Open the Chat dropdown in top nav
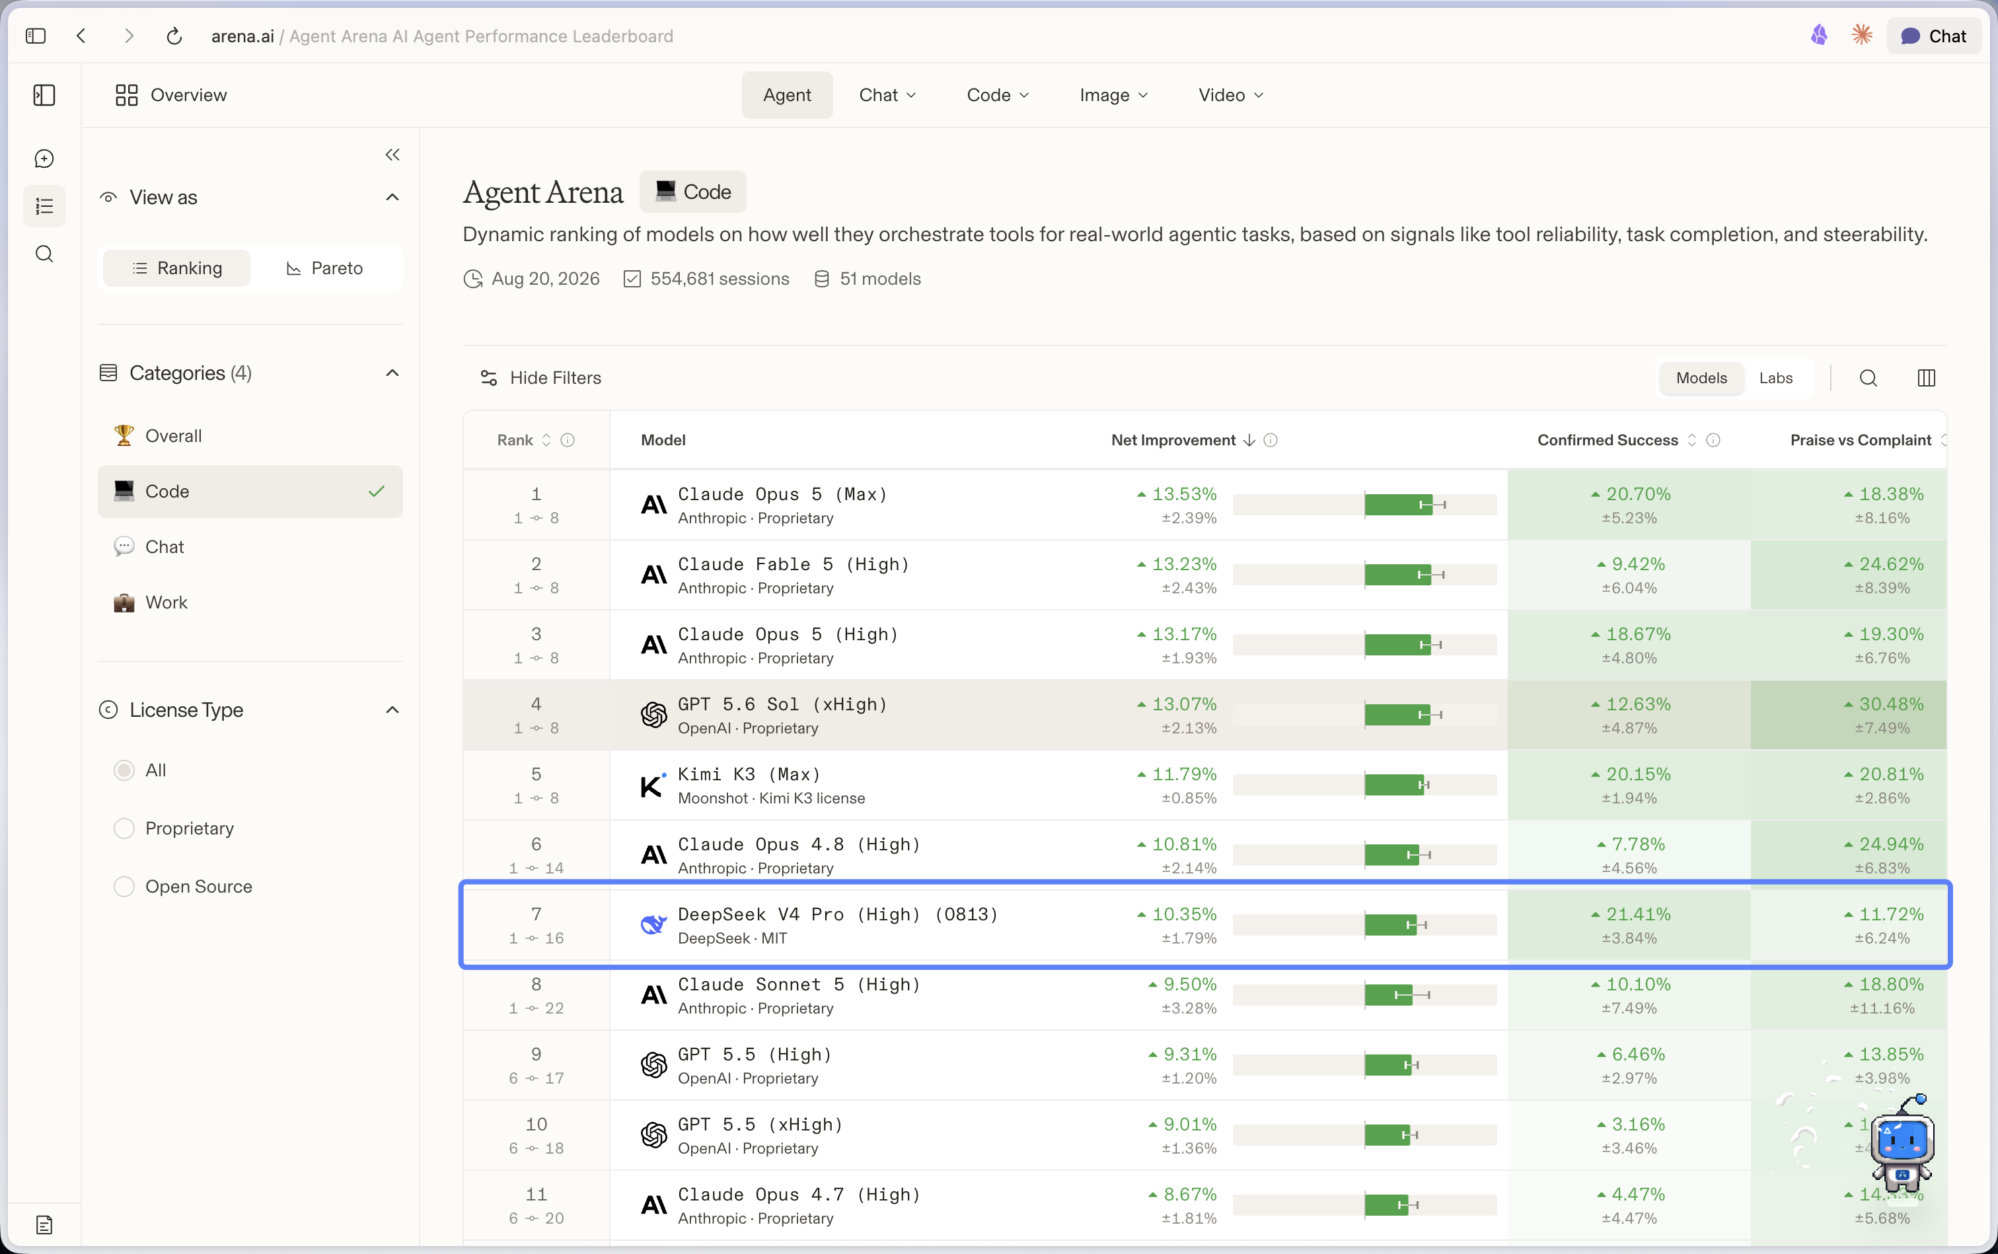Image resolution: width=1998 pixels, height=1254 pixels. (887, 95)
